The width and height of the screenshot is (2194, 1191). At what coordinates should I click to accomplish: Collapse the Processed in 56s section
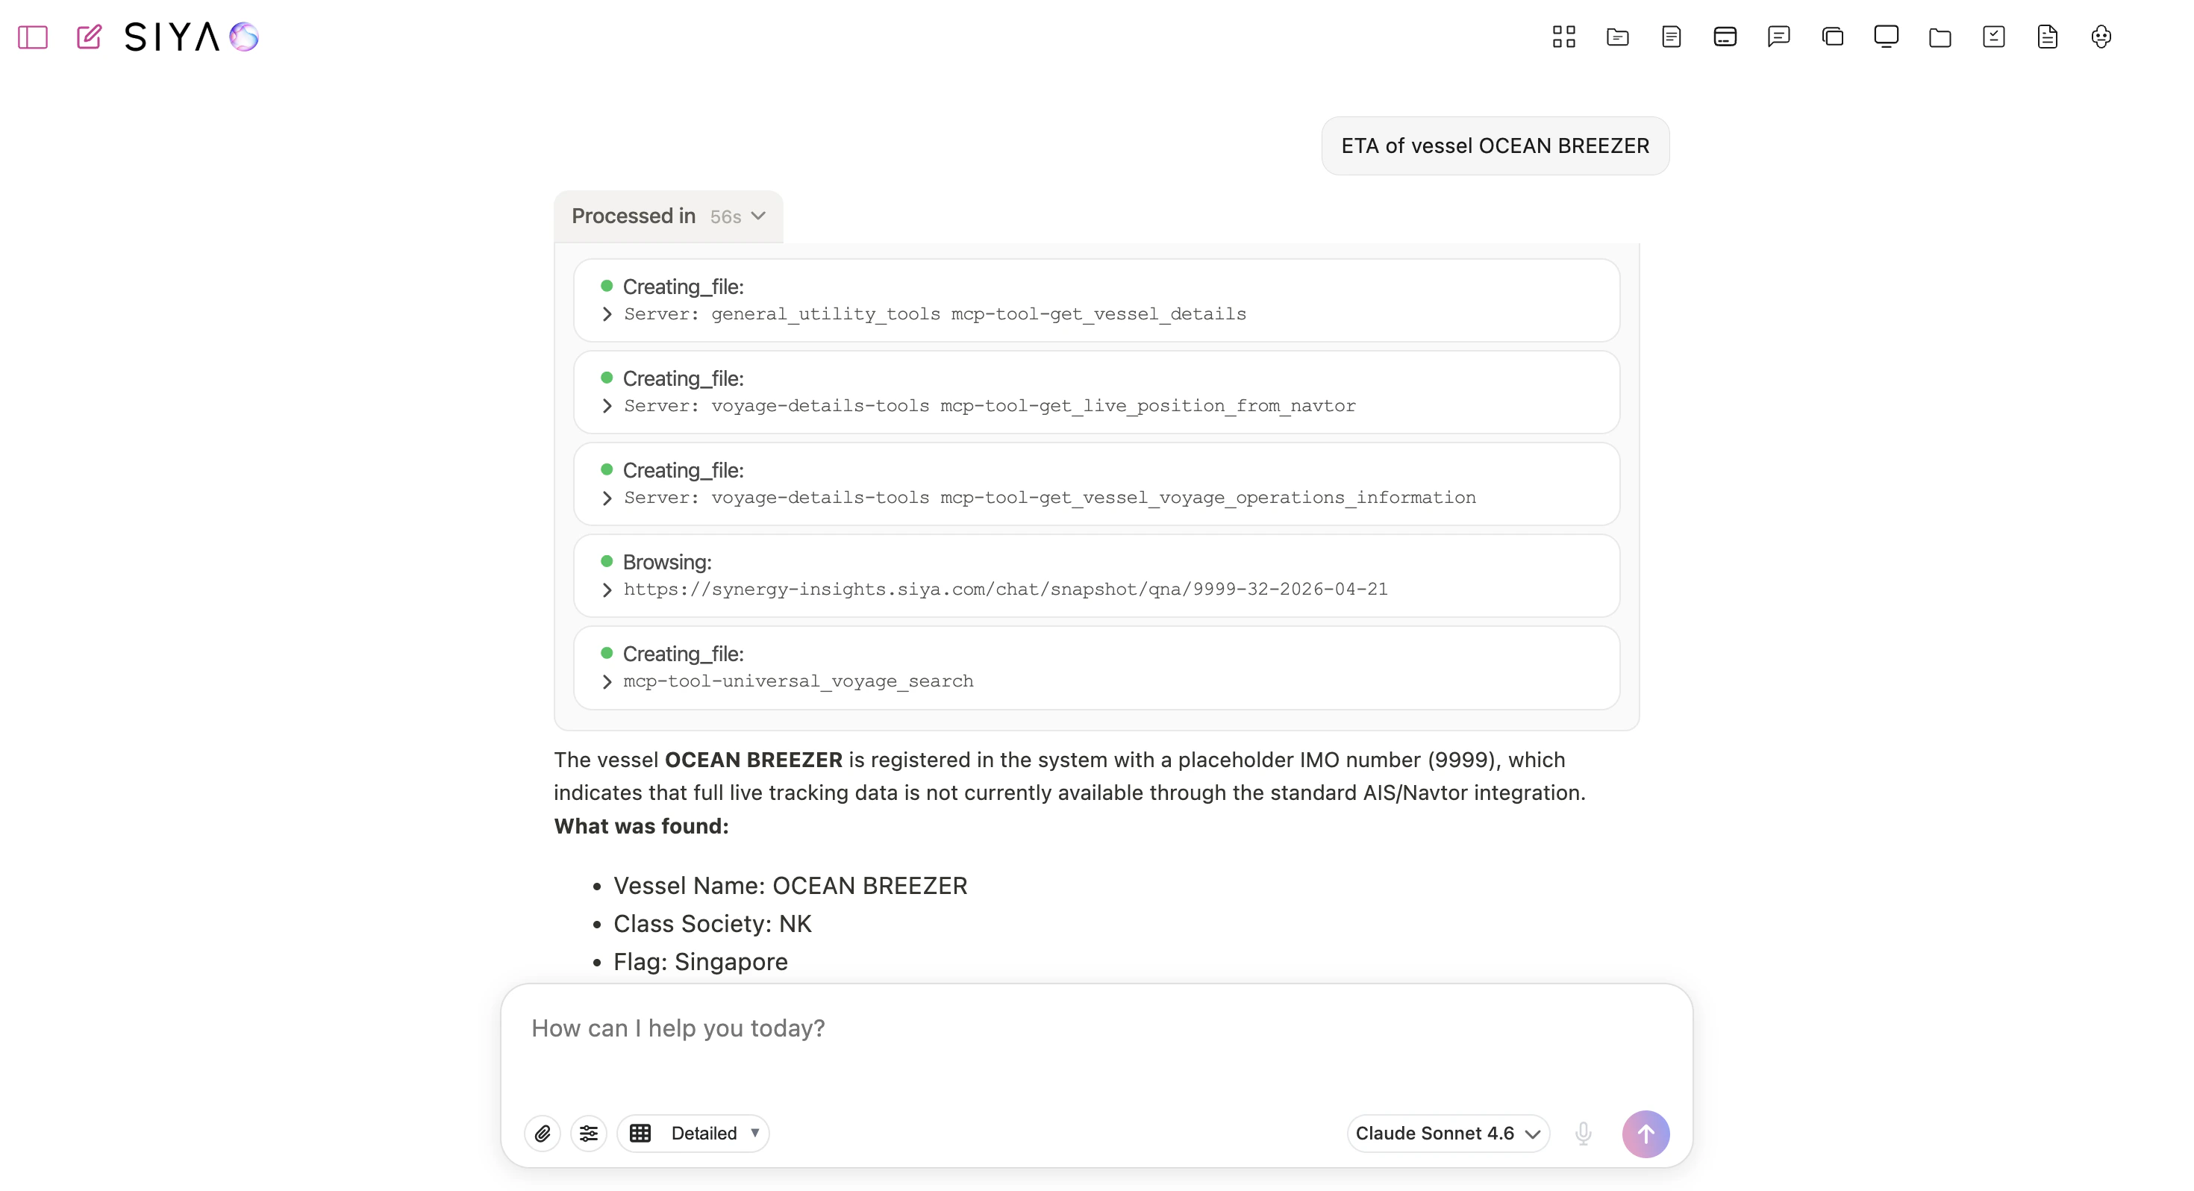coord(669,216)
